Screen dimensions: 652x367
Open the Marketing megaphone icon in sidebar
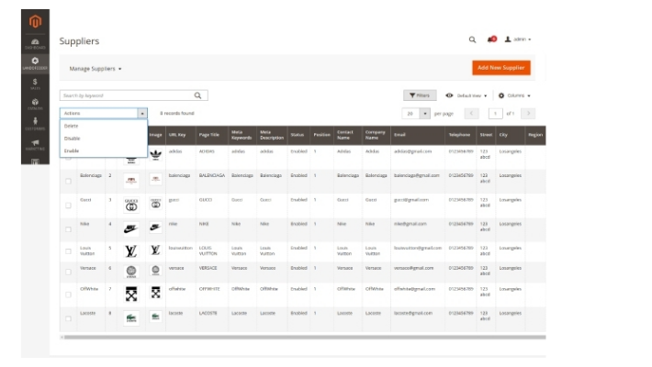coord(35,143)
